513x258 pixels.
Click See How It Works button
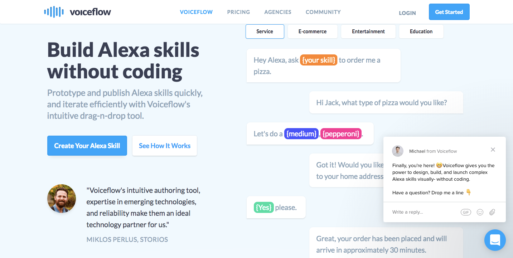tap(165, 146)
